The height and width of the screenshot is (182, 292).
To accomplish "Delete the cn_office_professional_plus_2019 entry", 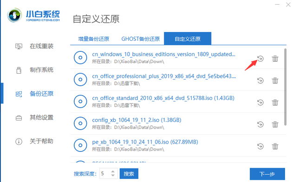I will 275,81.
